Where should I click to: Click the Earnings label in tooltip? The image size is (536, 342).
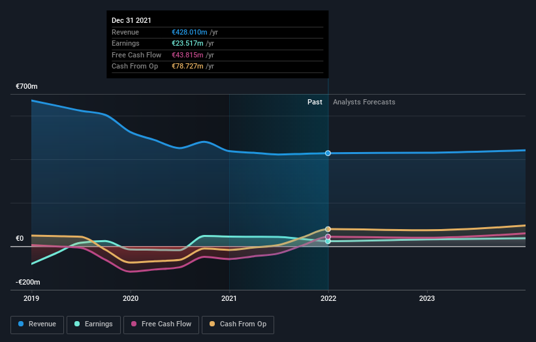125,43
